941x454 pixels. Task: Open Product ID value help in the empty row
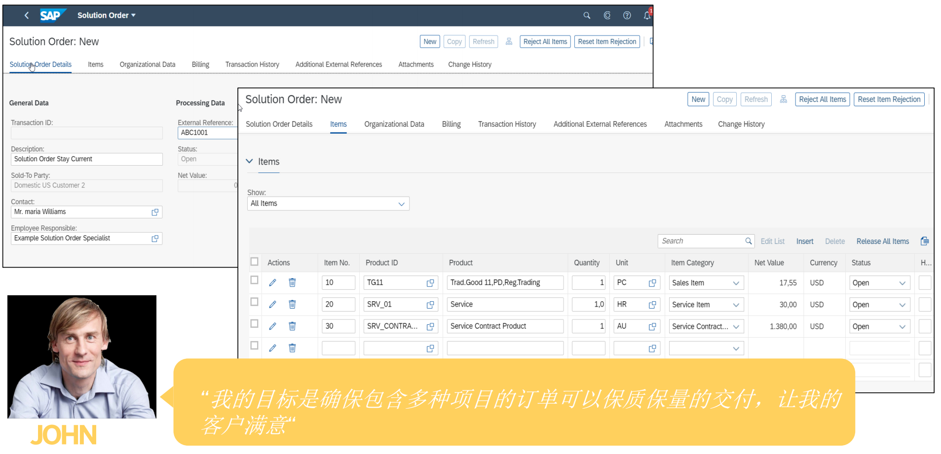pyautogui.click(x=430, y=349)
